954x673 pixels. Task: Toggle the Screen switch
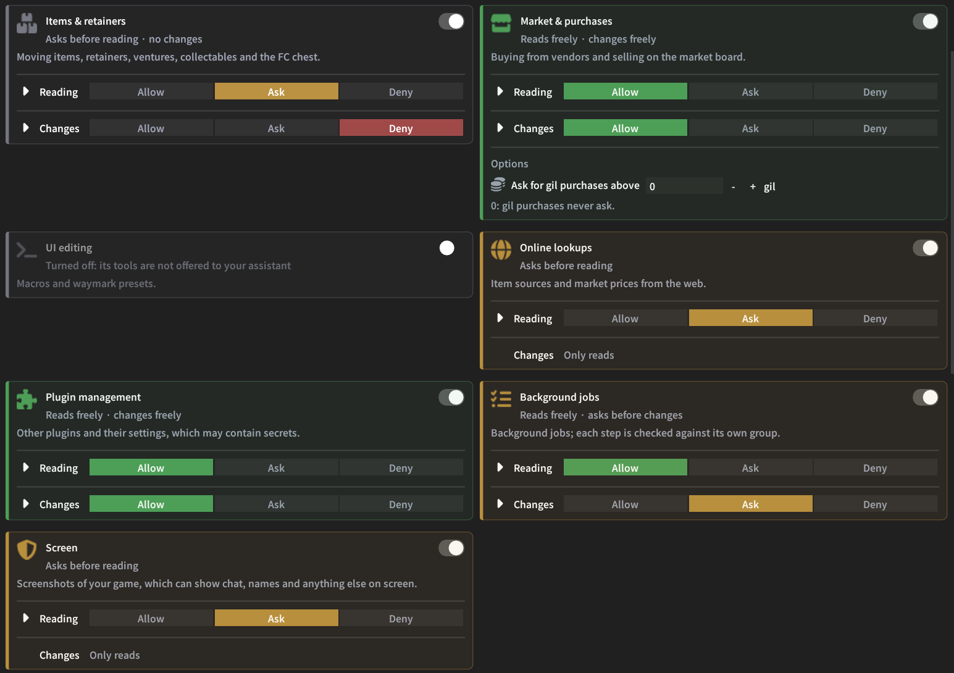[451, 548]
